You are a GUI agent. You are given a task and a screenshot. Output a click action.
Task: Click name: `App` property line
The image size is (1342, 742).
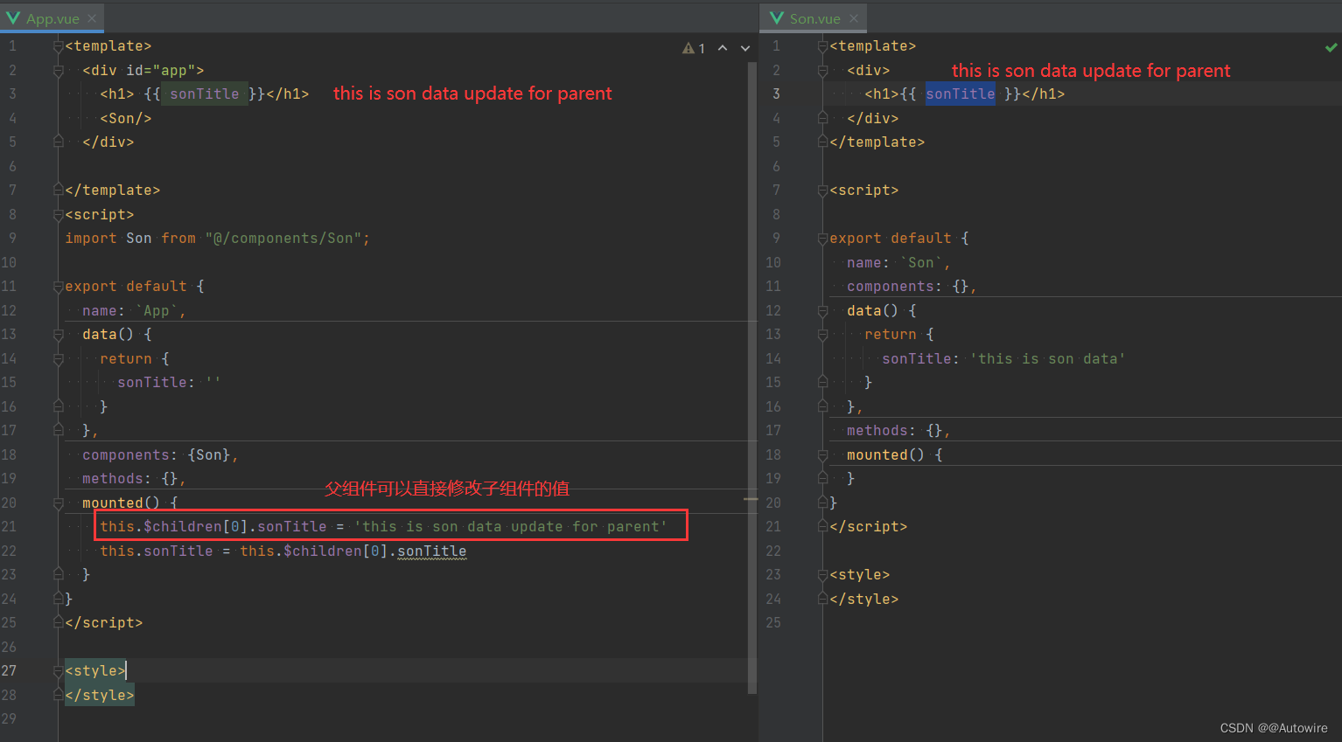[x=134, y=310]
